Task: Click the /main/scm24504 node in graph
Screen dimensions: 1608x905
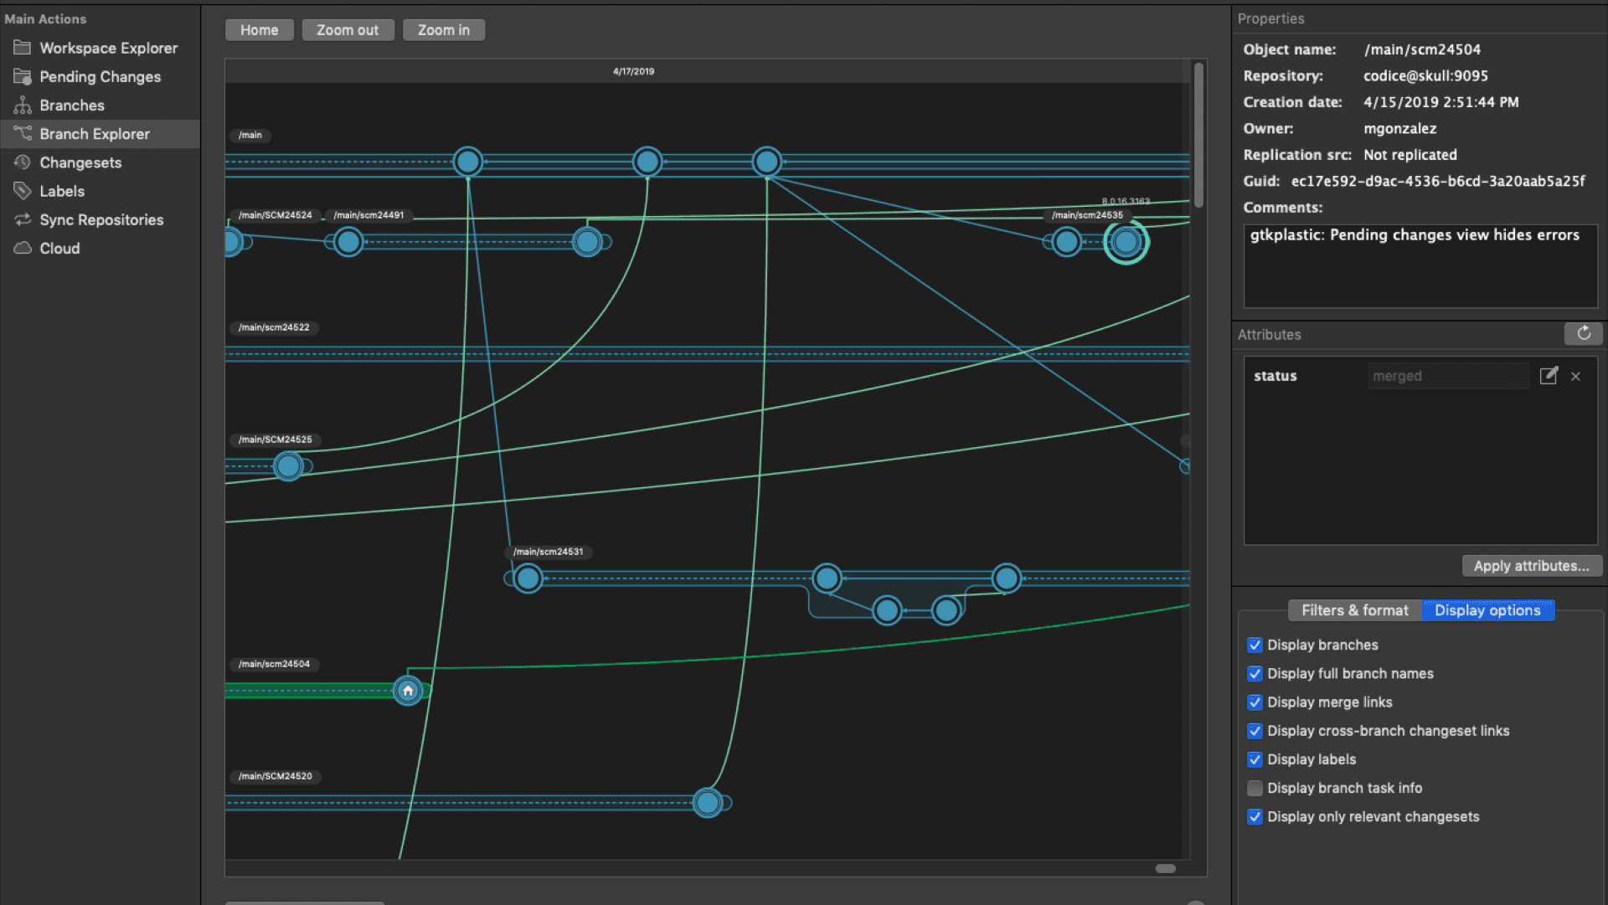Action: tap(406, 689)
